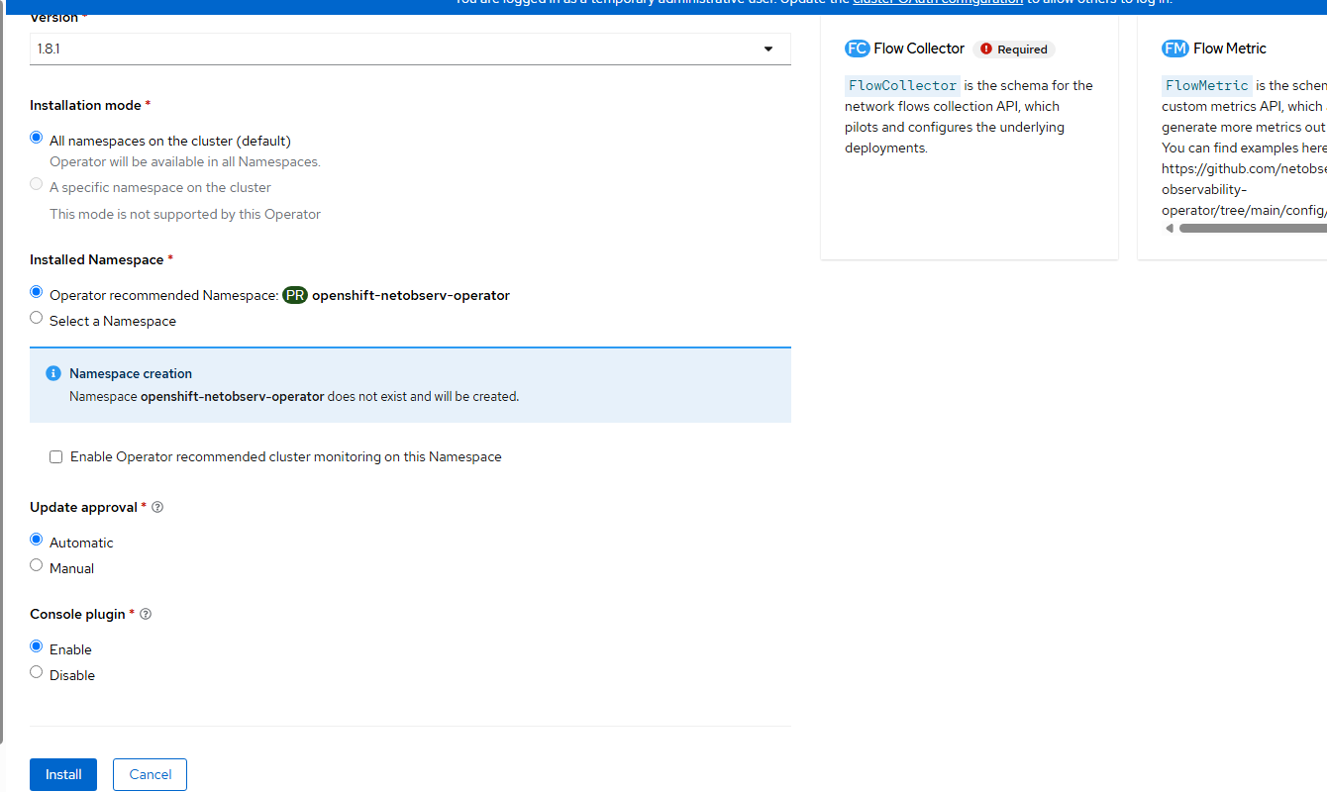This screenshot has width=1327, height=792.
Task: Click the Flow Collector card title
Action: [919, 49]
